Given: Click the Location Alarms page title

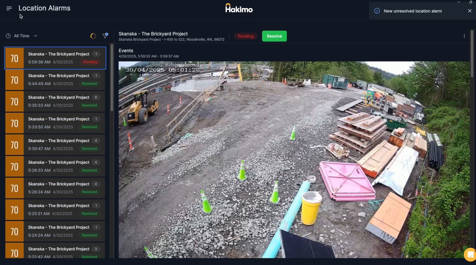Looking at the screenshot, I should coord(44,8).
